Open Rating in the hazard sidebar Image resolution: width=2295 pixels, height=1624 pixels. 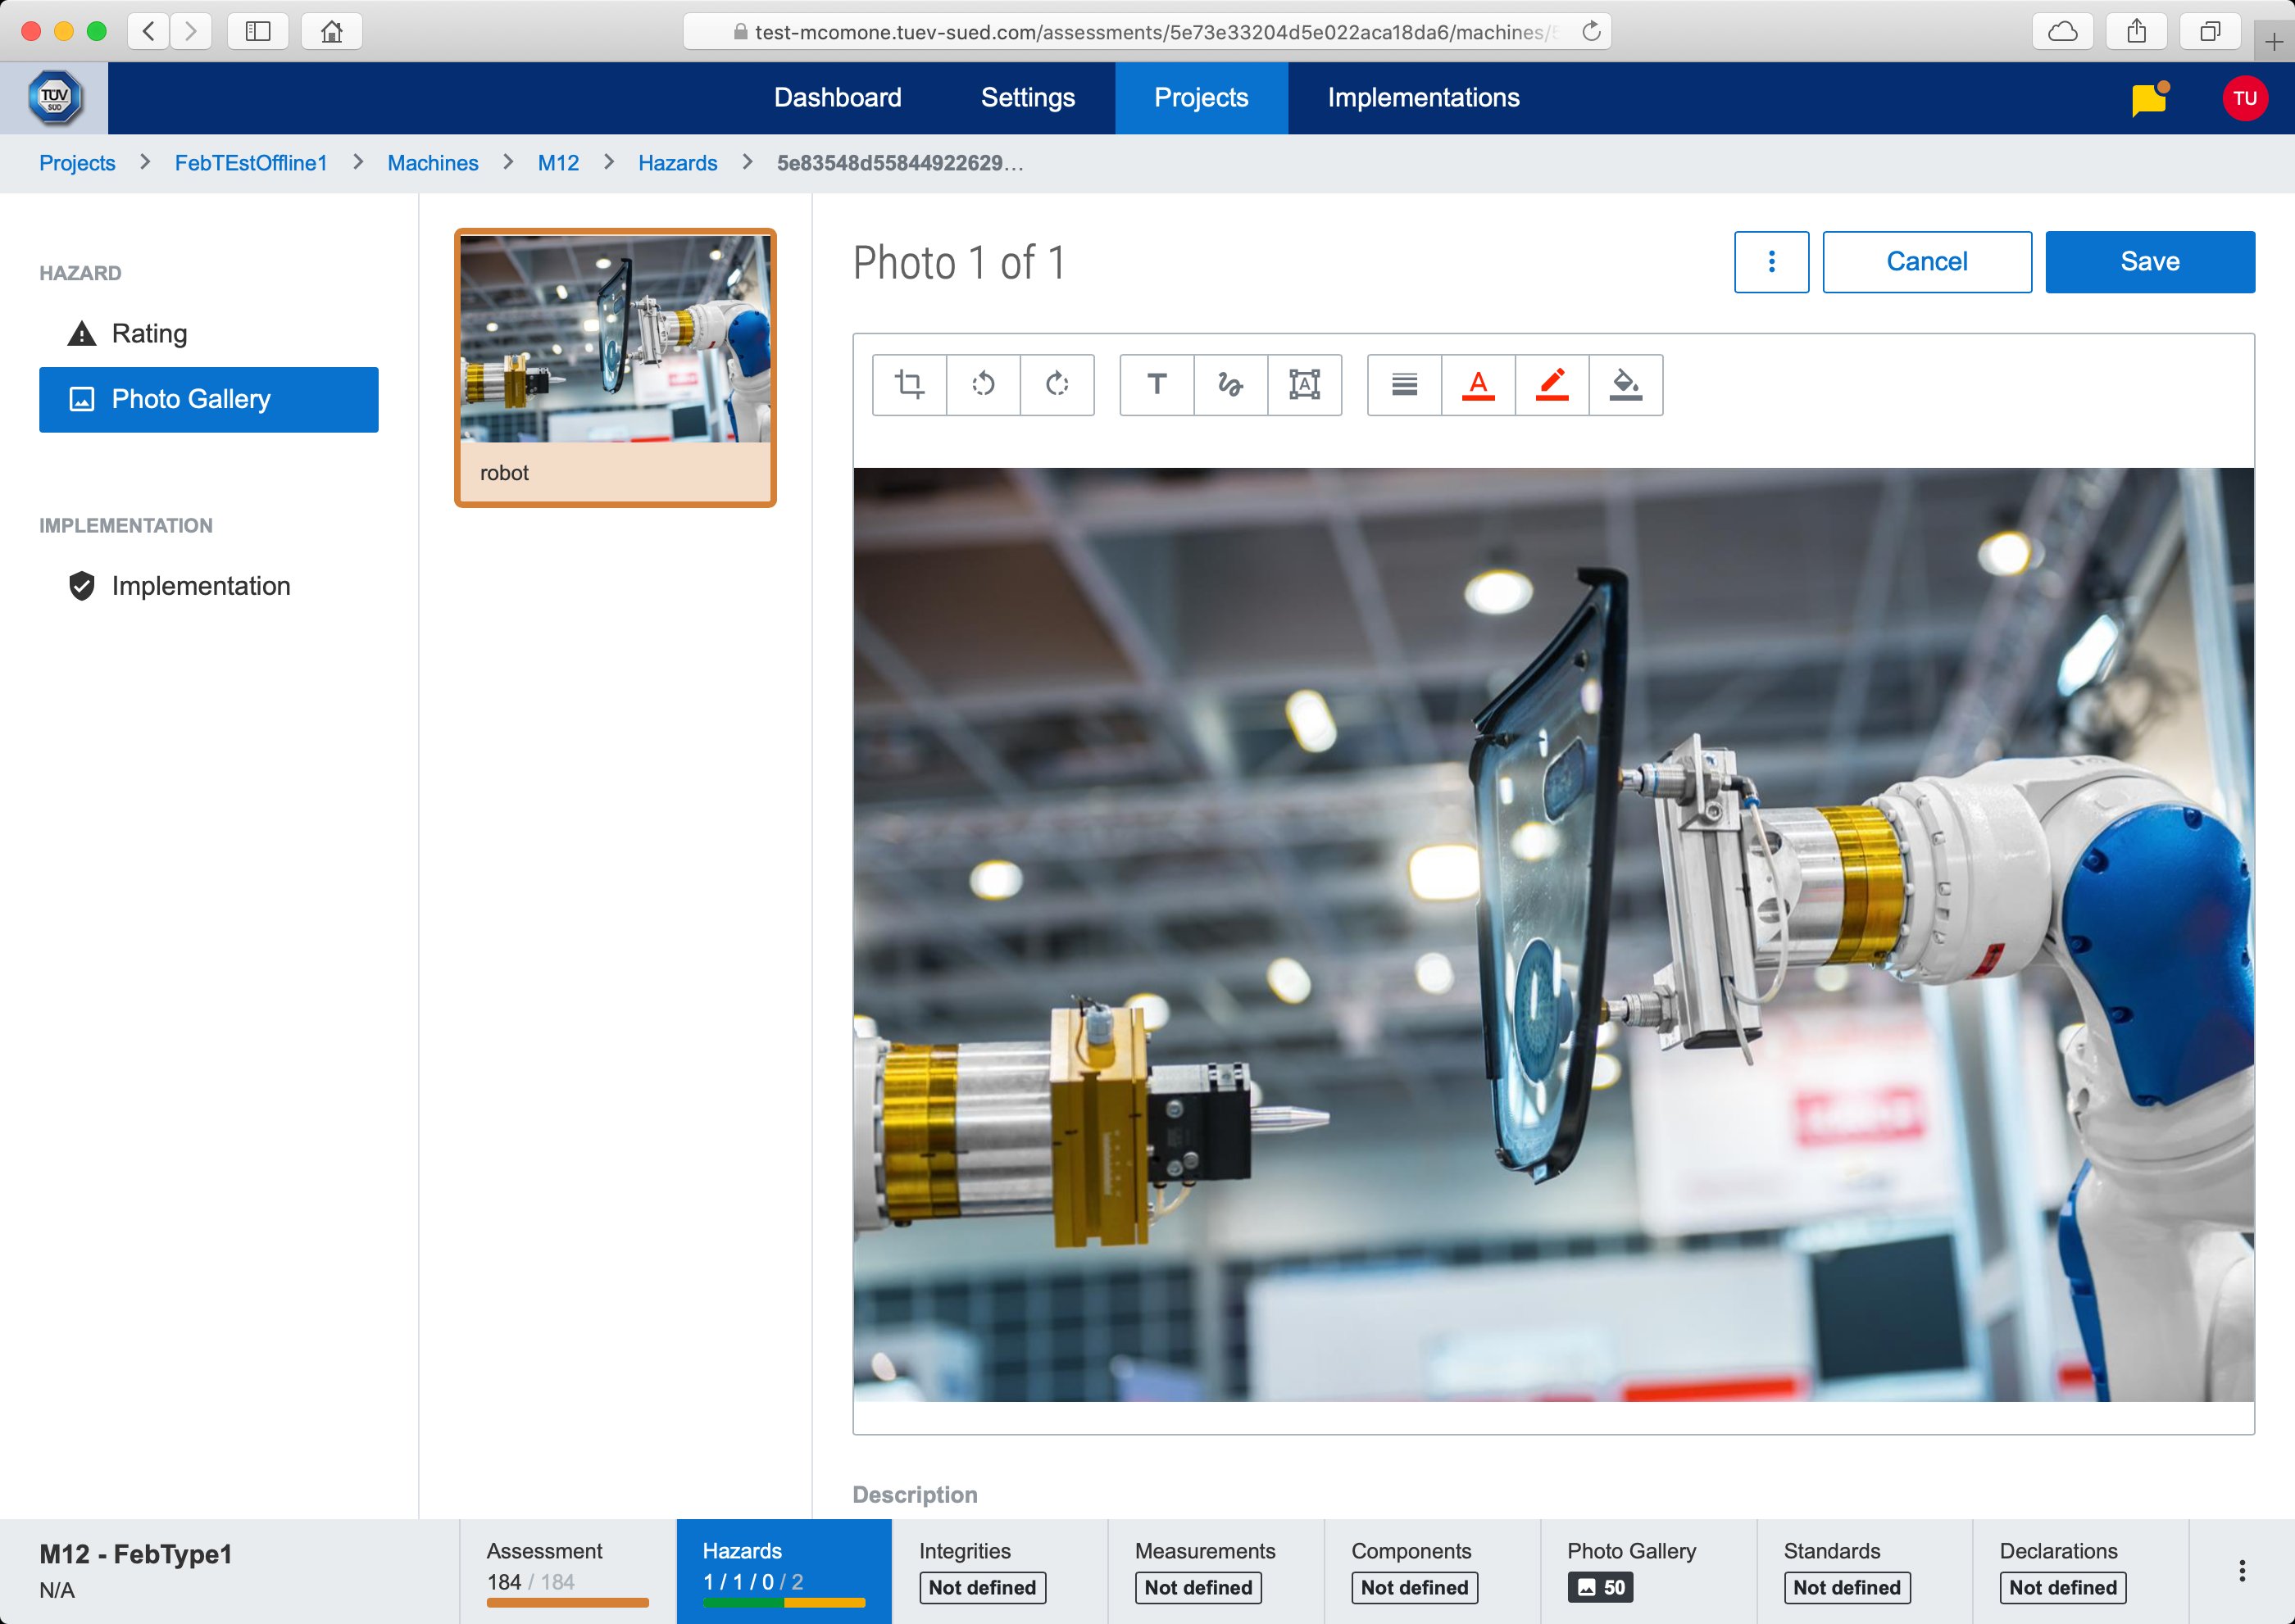(x=149, y=334)
